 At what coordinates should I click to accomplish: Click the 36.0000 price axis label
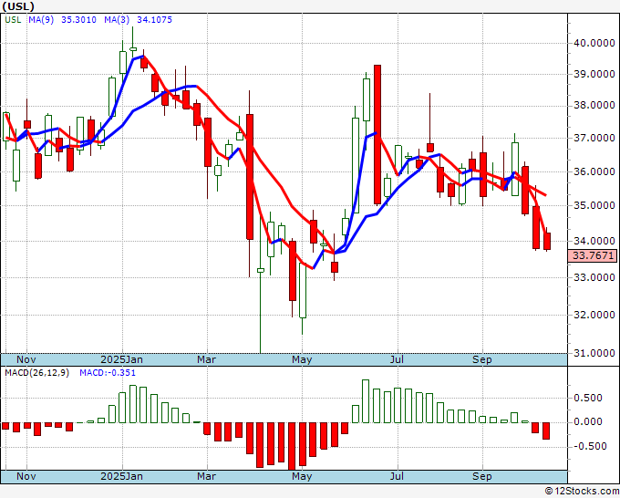(594, 171)
